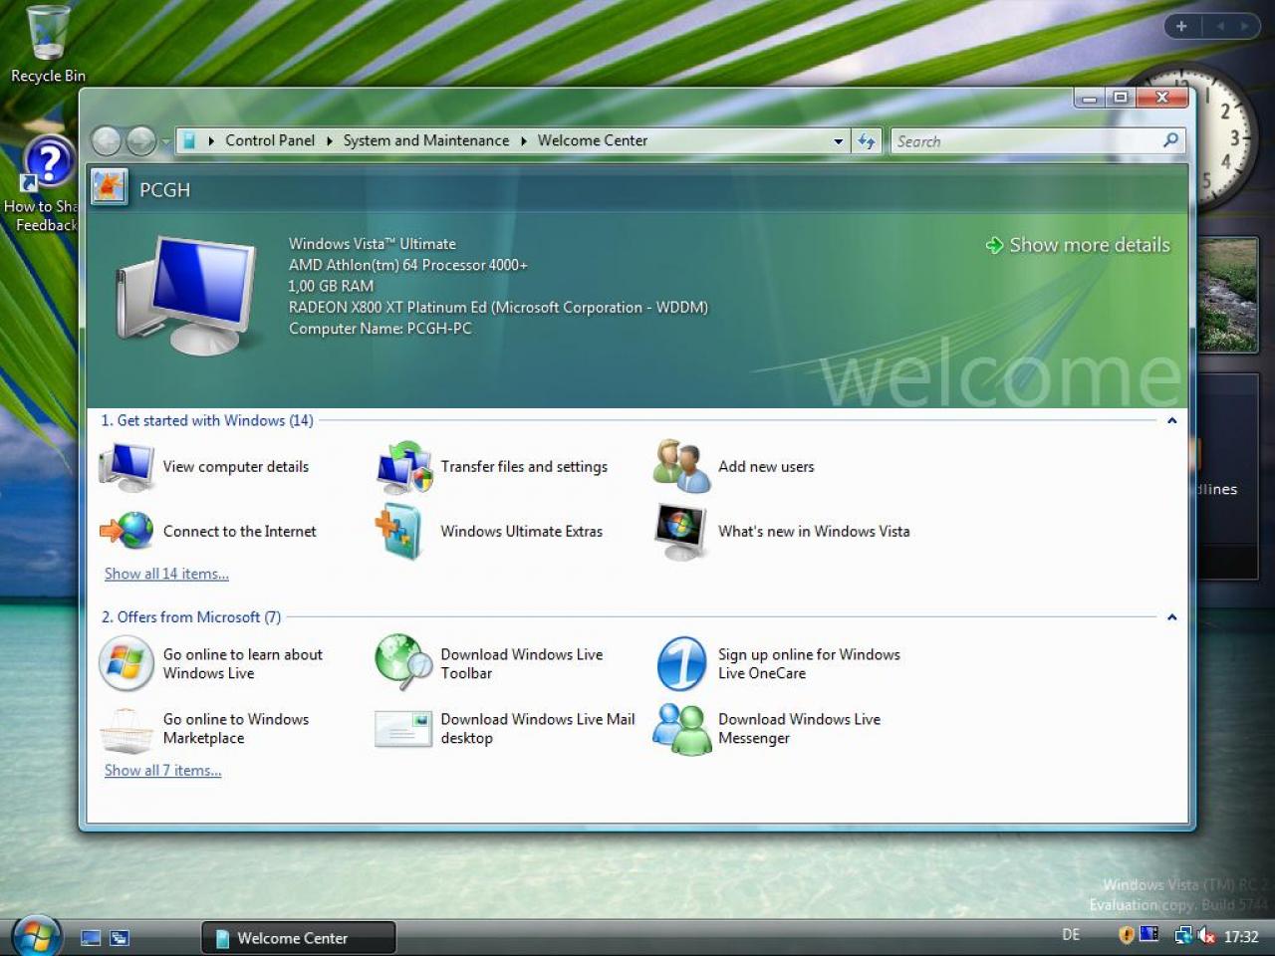Click the Windows Vista Ultimate edition text
This screenshot has height=956, width=1275.
coord(373,244)
